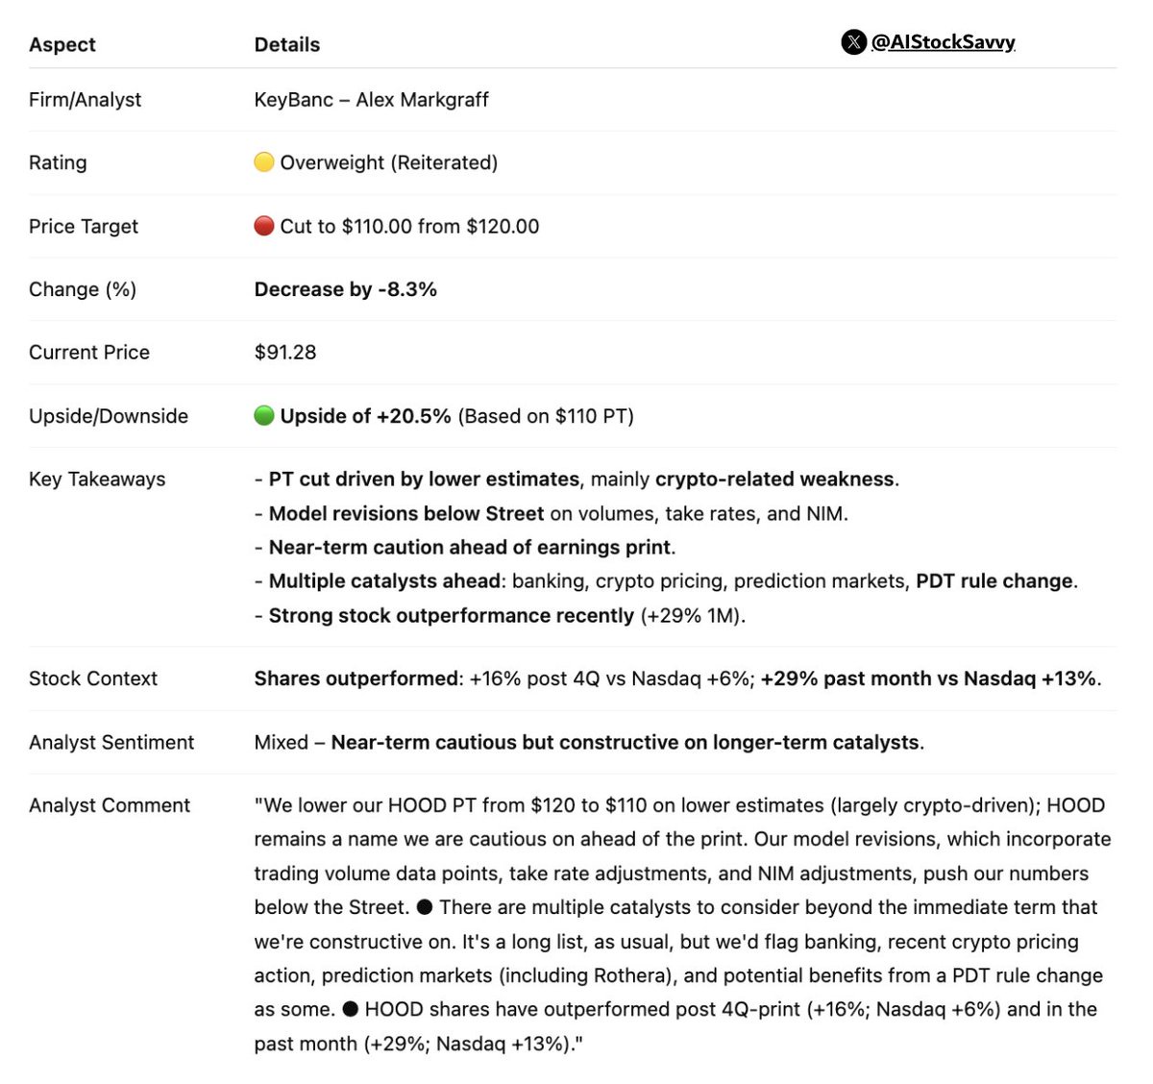Select the Firm/Analyst row label
1153x1084 pixels.
coord(85,100)
